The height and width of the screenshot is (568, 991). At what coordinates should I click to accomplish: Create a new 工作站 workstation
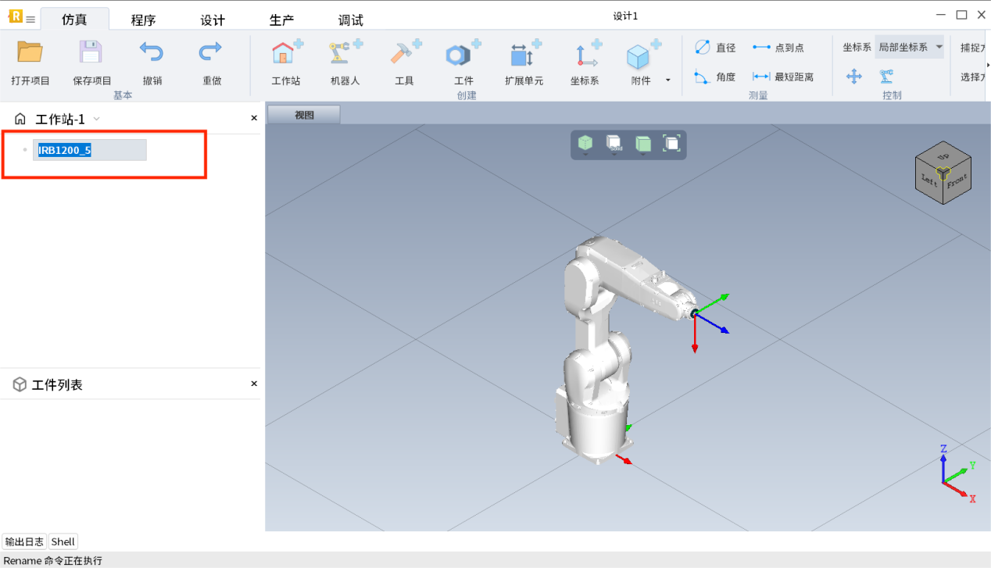[x=285, y=55]
